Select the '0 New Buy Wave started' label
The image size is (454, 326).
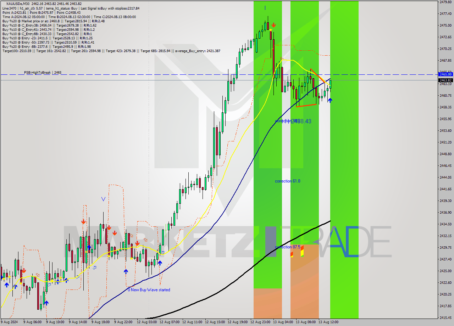[149, 290]
